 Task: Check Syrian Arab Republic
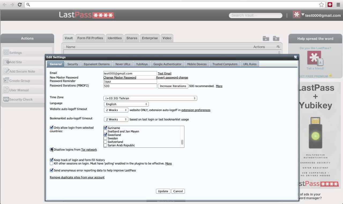tap(105, 145)
